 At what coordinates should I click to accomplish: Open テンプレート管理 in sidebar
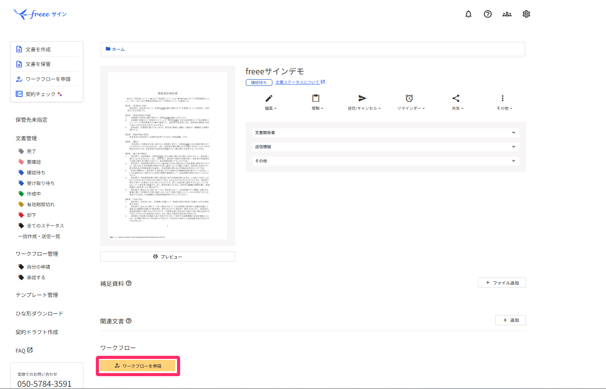click(x=37, y=295)
